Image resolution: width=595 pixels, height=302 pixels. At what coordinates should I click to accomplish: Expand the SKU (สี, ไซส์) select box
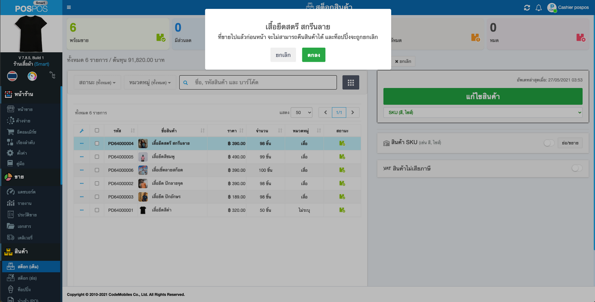483,112
